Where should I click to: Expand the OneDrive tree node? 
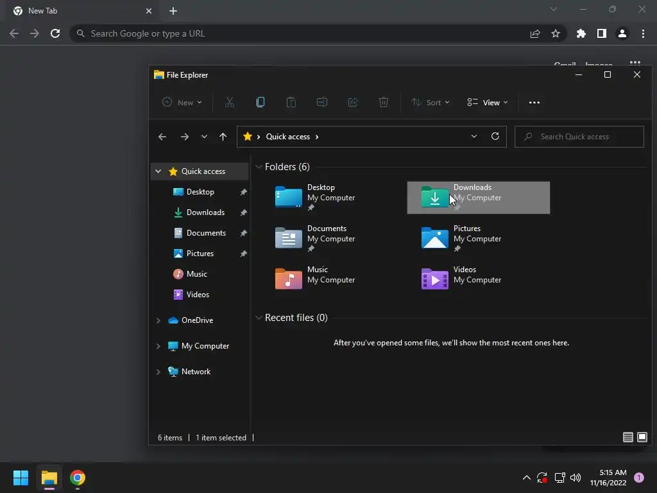pyautogui.click(x=158, y=320)
